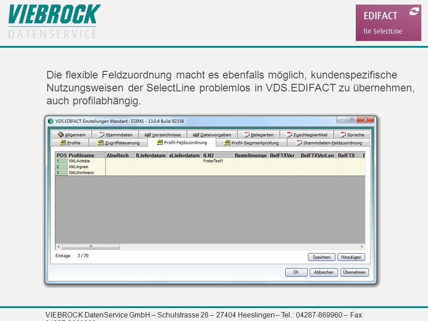This screenshot has width=428, height=321.
Task: Click the Profil-Segmentprüfung tab icon
Action: click(x=227, y=143)
